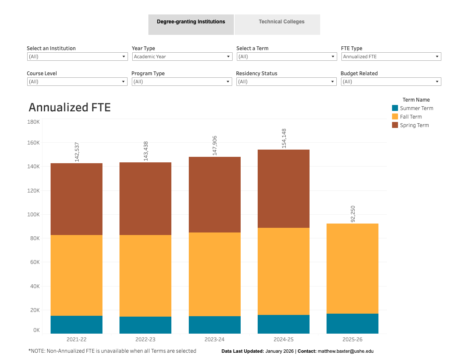This screenshot has width=469, height=357.
Task: Open the Select an Institution dropdown
Action: [77, 57]
